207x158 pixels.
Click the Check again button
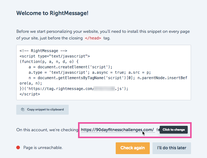click(133, 148)
